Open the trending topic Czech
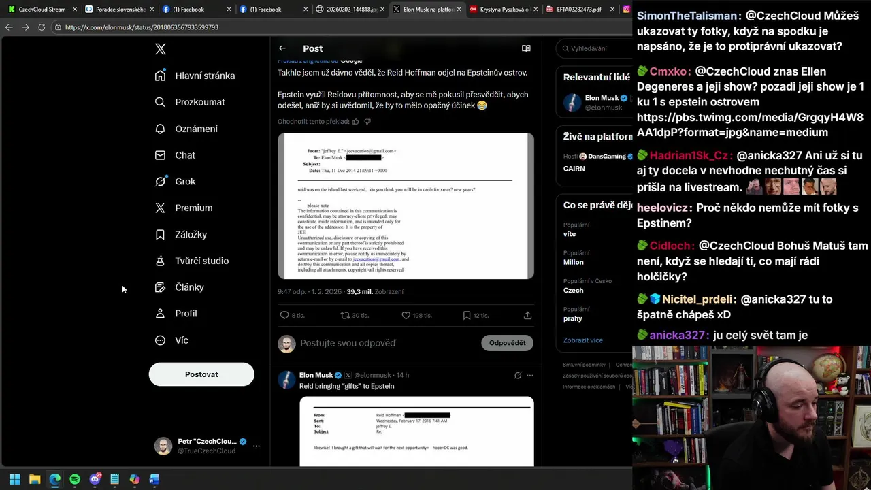 [x=573, y=290]
